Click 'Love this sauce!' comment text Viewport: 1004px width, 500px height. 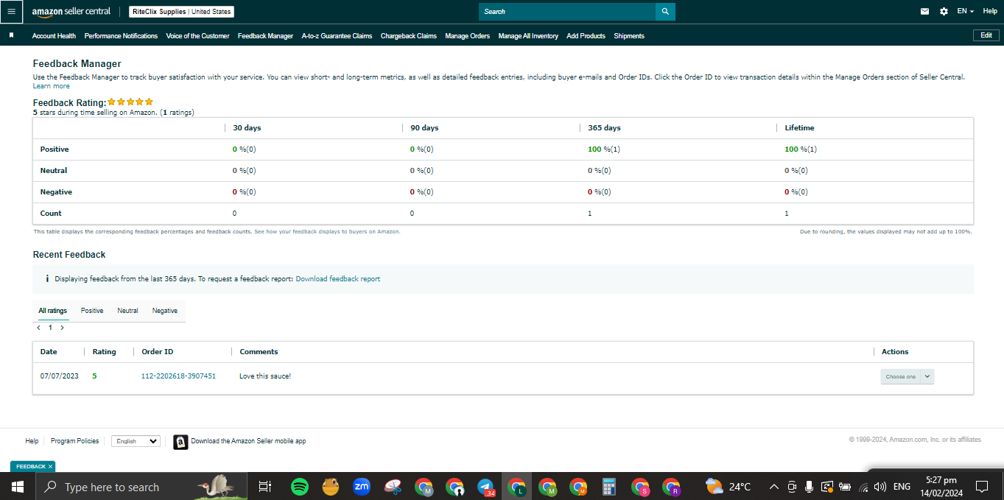(265, 376)
